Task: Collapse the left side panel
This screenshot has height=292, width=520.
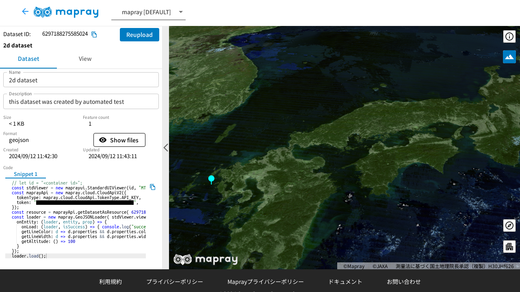Action: pyautogui.click(x=165, y=148)
